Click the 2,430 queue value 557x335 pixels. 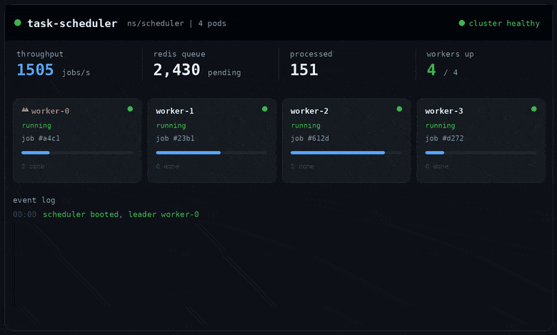tap(176, 70)
